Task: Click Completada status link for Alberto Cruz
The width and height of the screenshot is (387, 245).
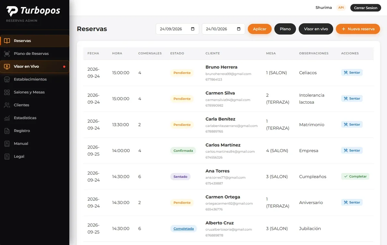Action: pos(184,229)
